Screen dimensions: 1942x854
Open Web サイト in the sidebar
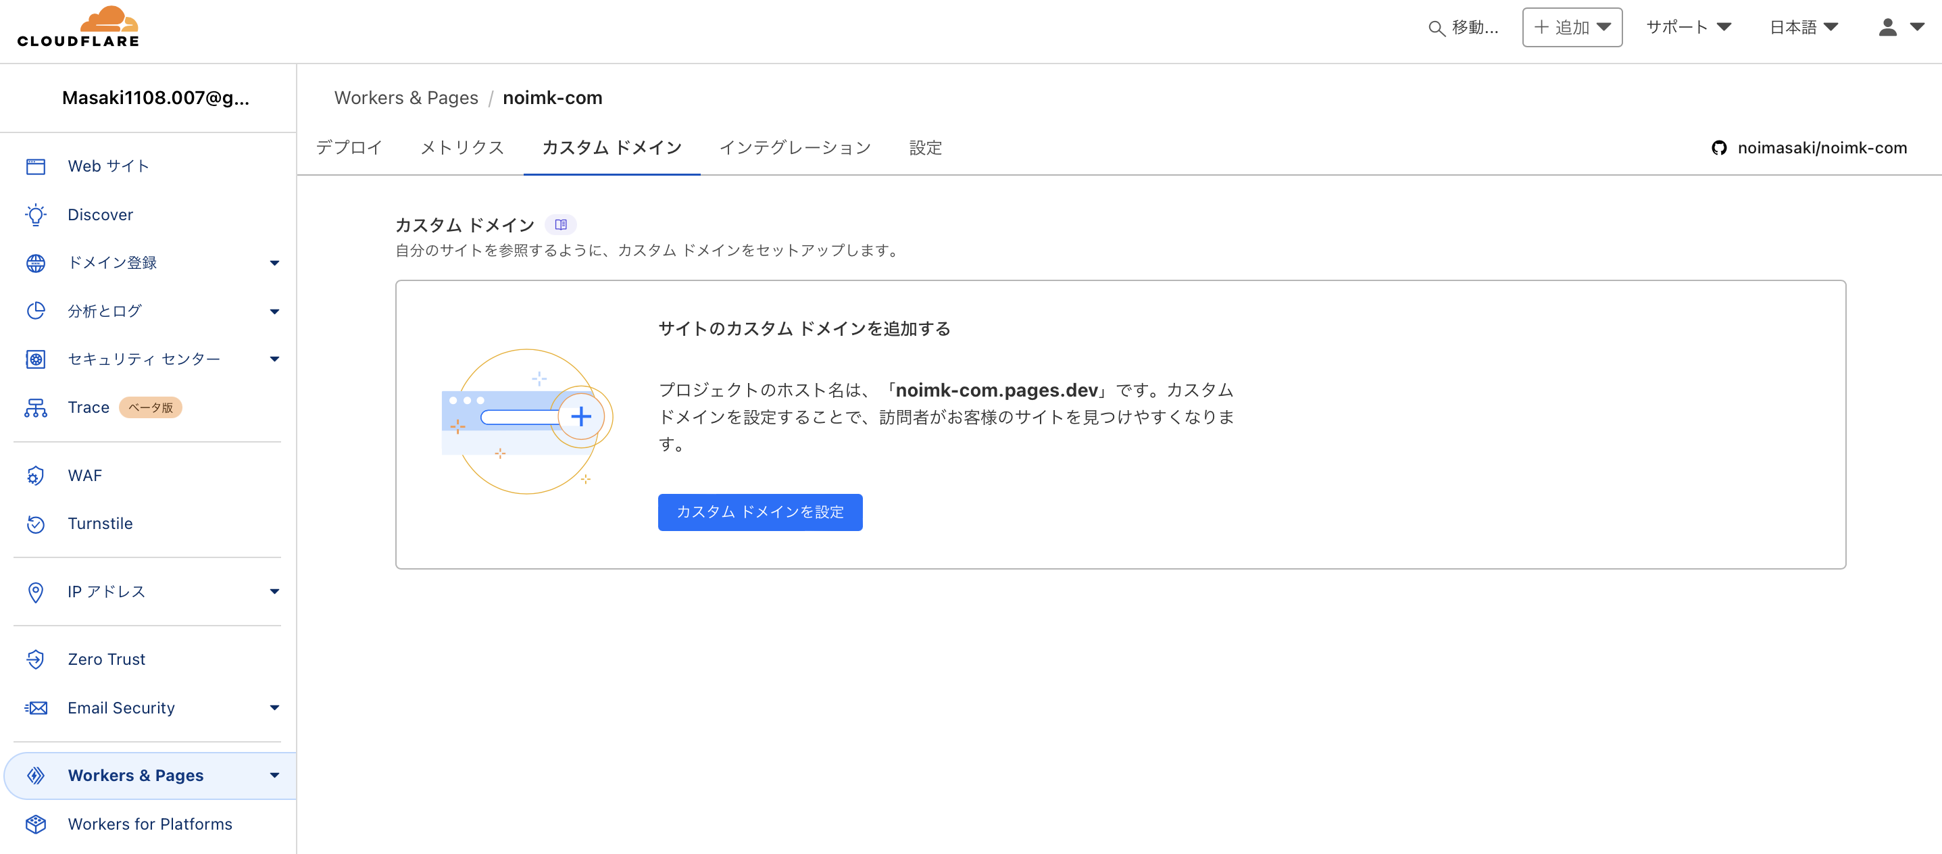(x=109, y=166)
